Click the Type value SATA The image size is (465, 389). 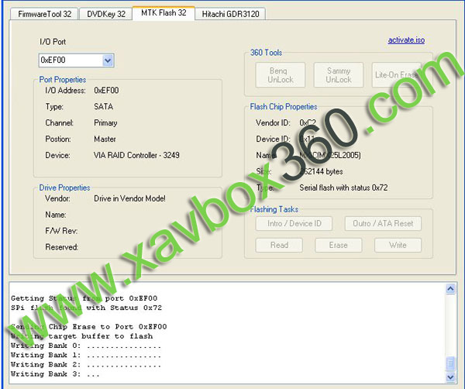pos(104,107)
